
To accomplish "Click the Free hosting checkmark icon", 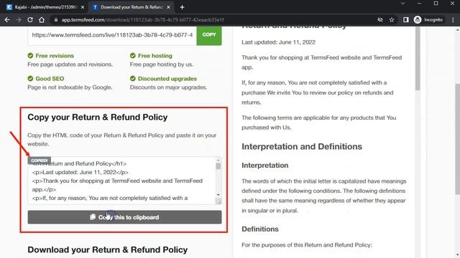I will click(132, 56).
